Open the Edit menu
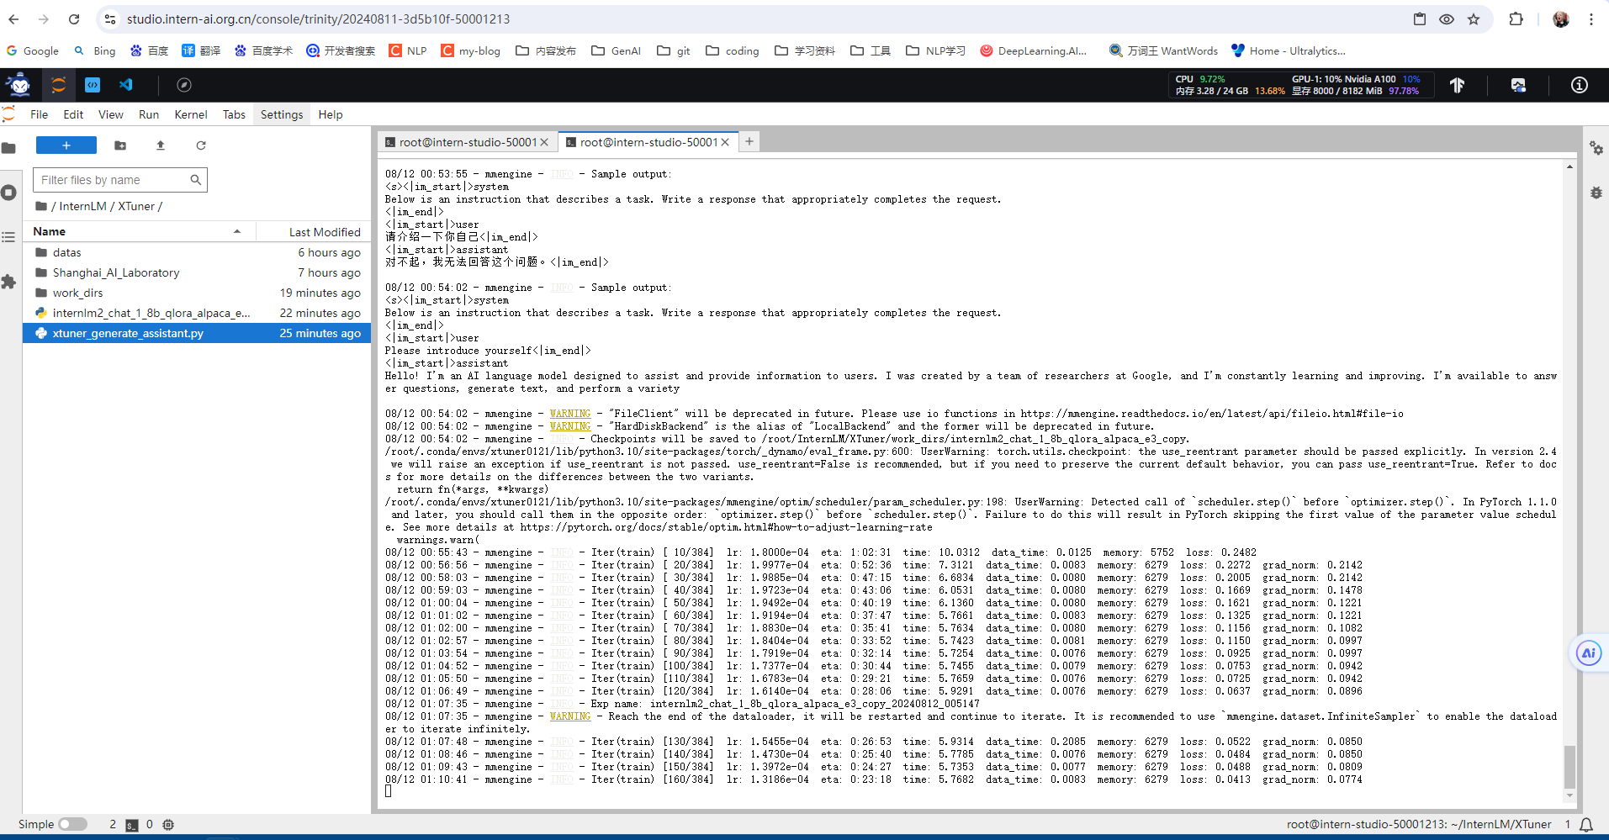The height and width of the screenshot is (840, 1609). tap(73, 114)
